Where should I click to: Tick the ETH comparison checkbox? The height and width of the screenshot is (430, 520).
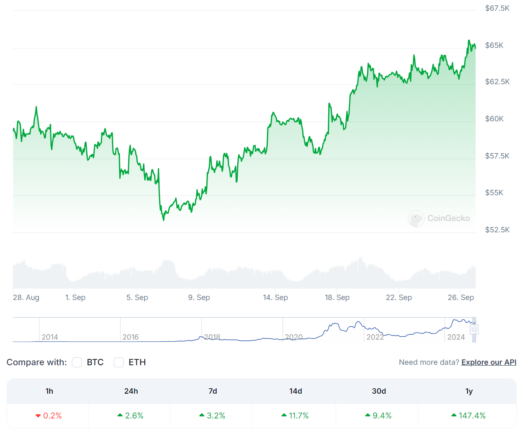click(x=119, y=362)
